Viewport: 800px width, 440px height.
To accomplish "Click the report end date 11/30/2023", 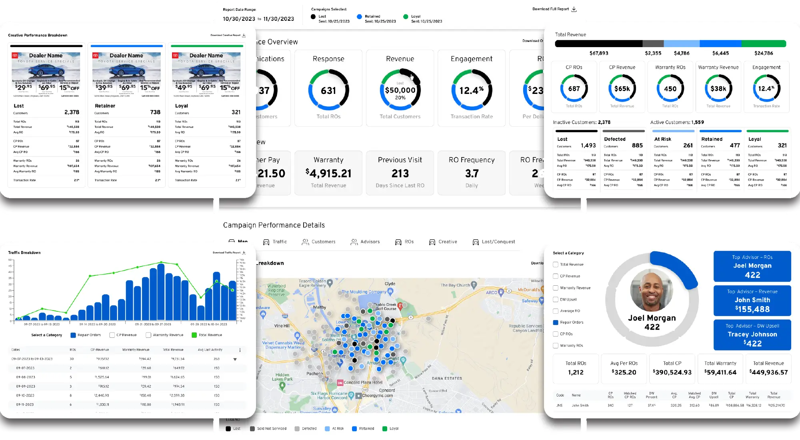I will [279, 19].
